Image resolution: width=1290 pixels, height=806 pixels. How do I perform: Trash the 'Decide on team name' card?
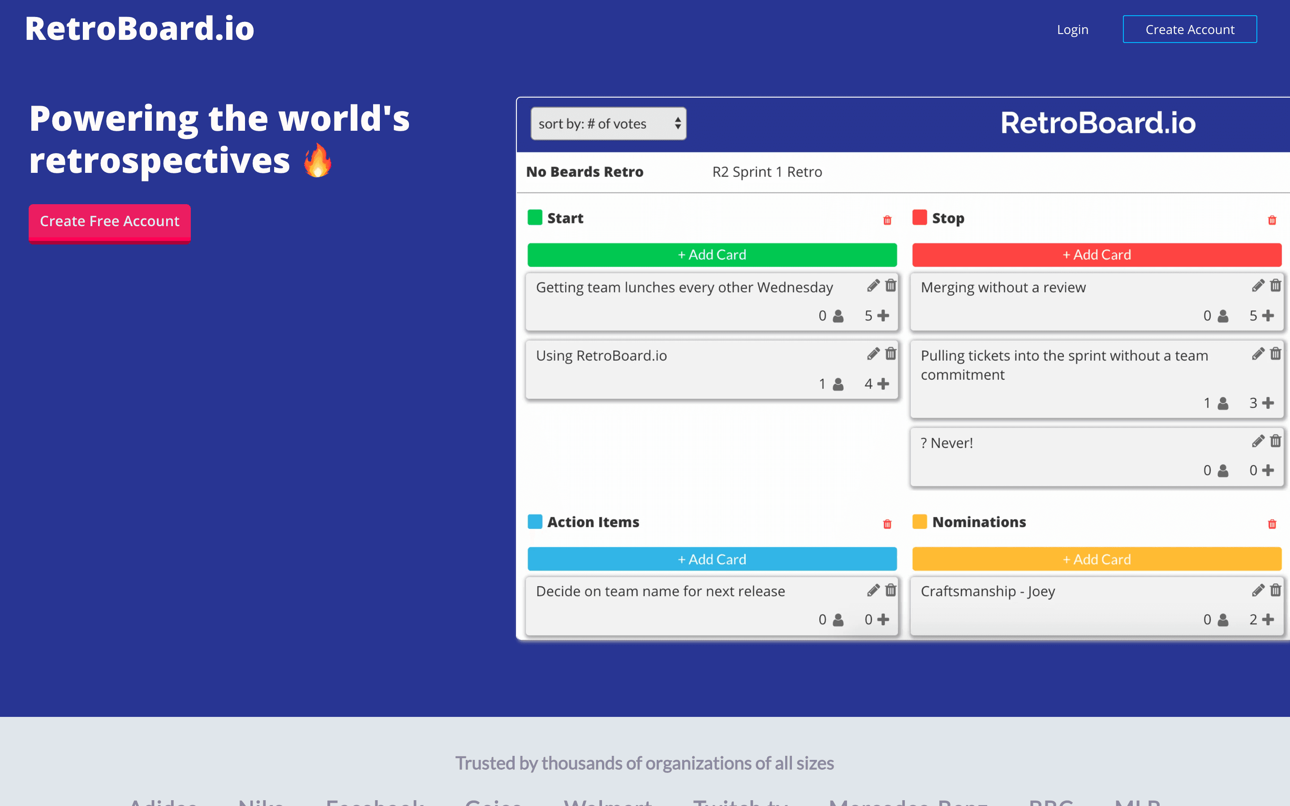(x=891, y=591)
